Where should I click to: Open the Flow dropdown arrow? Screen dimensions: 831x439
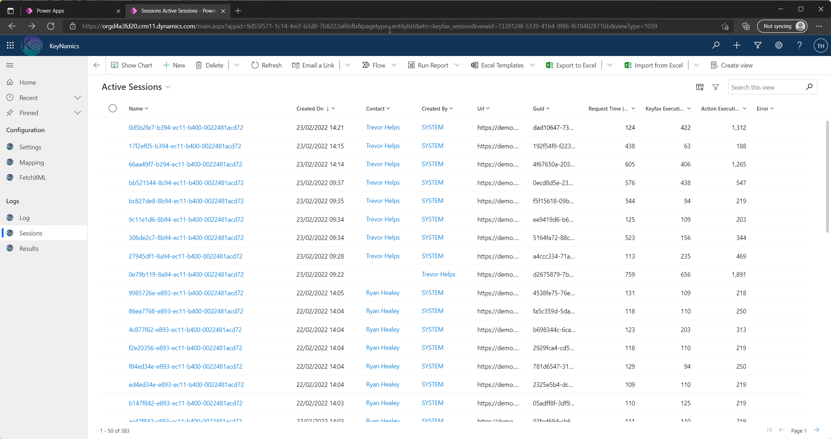394,65
